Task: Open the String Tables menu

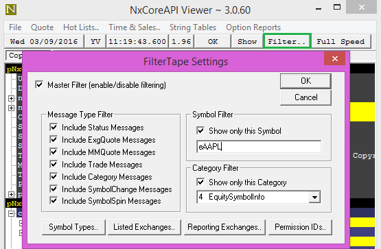Action: point(193,27)
